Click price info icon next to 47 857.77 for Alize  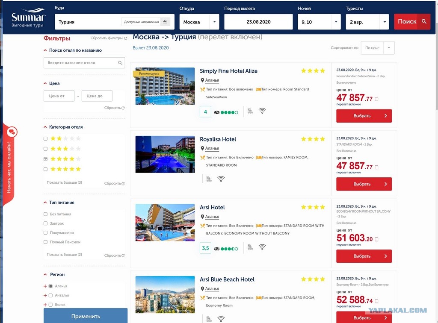376,99
